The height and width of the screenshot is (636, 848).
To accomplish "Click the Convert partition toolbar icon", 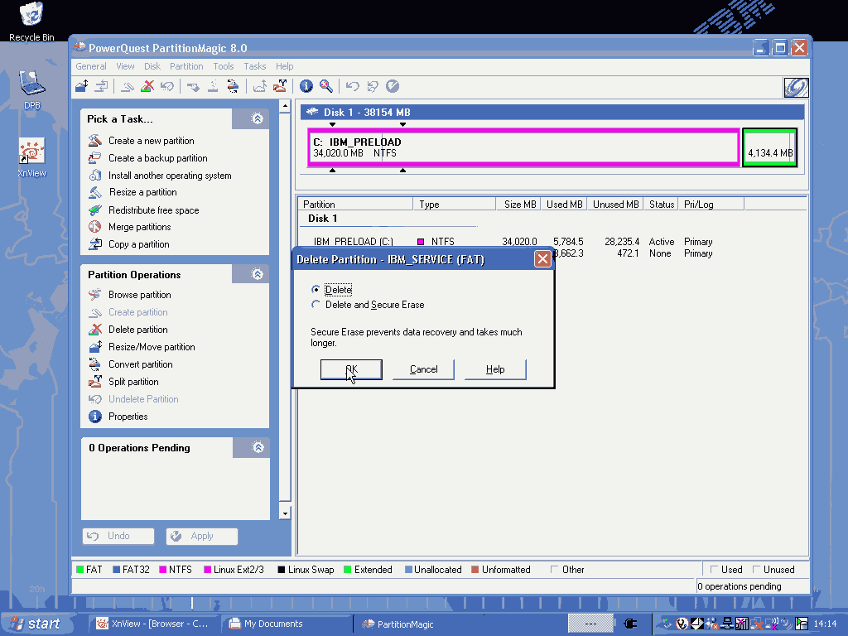I will [x=234, y=86].
